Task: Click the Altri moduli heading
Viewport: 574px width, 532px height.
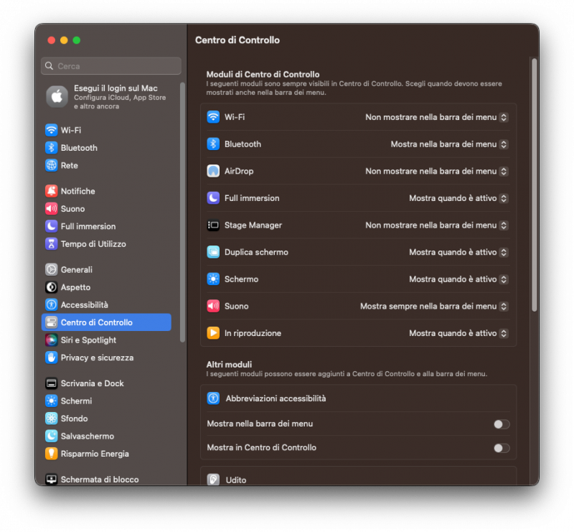Action: (229, 365)
